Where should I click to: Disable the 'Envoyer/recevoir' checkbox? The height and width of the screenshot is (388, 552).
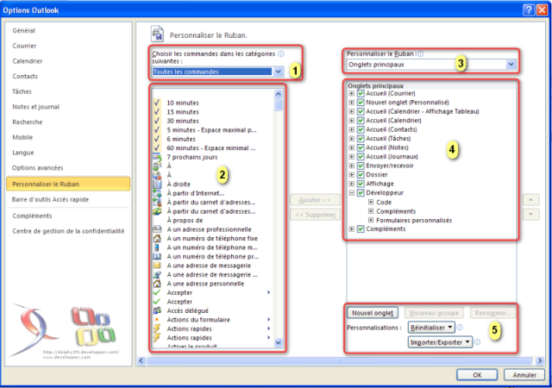[x=361, y=166]
